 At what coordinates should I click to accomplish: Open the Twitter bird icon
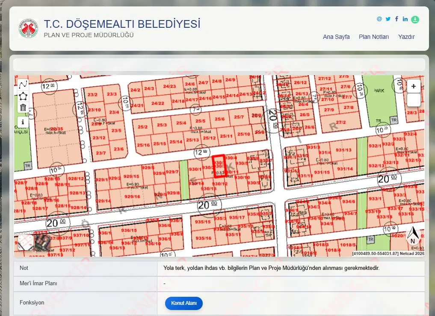[388, 19]
